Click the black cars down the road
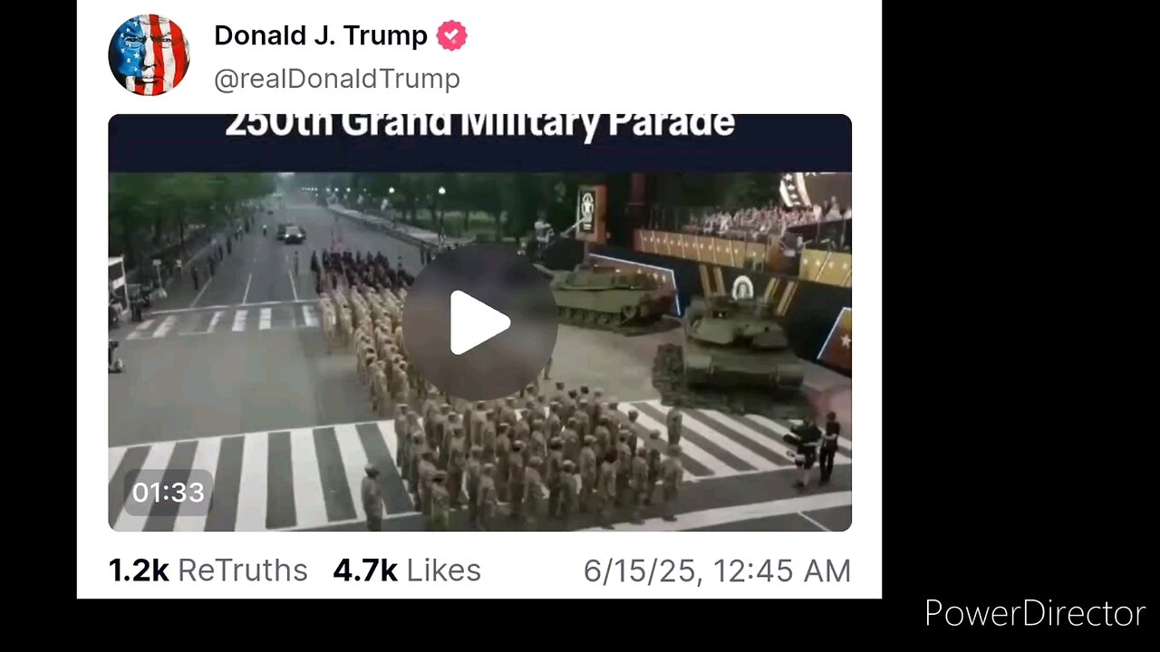 [290, 233]
